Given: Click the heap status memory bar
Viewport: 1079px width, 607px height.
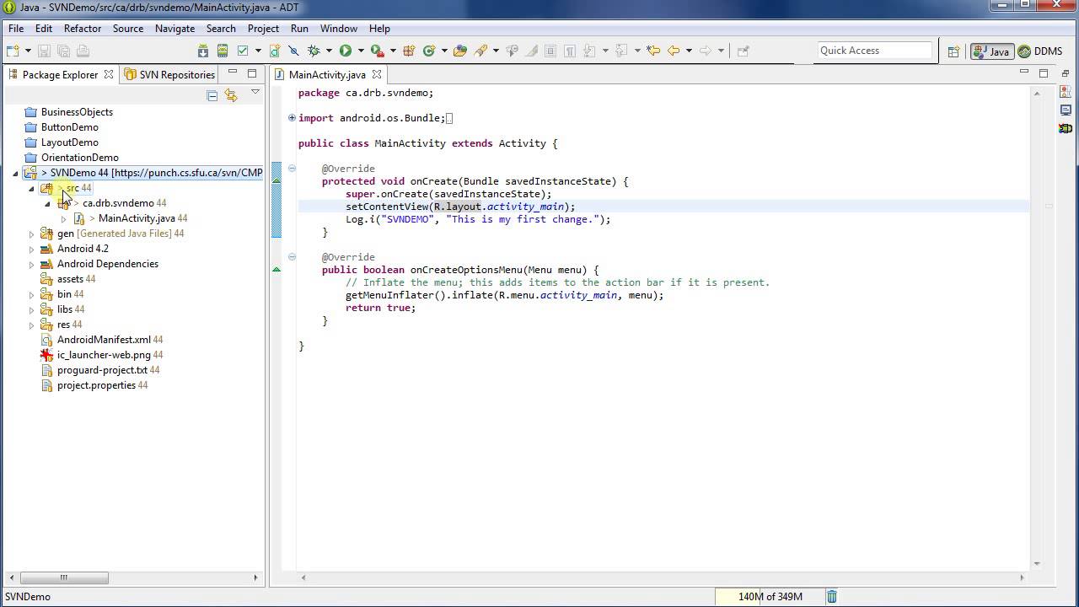Looking at the screenshot, I should [769, 597].
